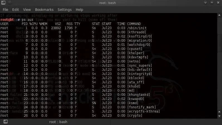The image size is (222, 125).
Task: Open the Help menu
Action: click(79, 10)
